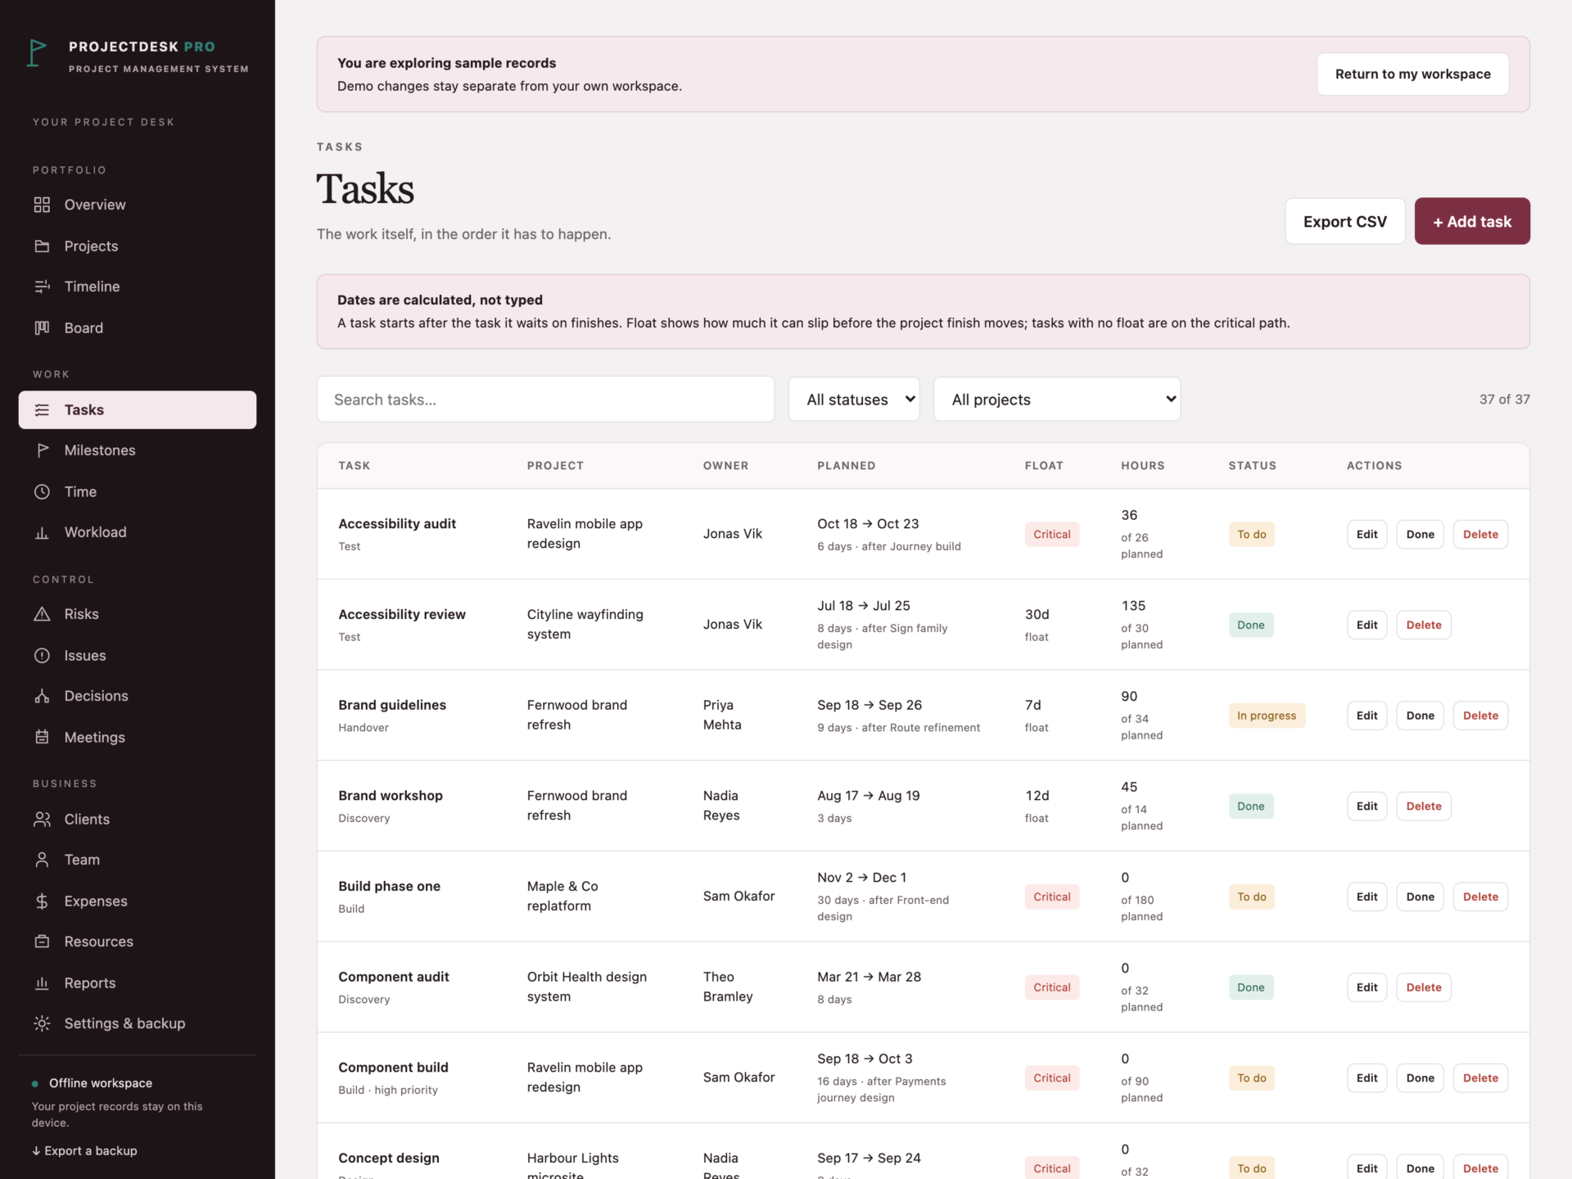Click the Timeline icon in sidebar
Image resolution: width=1572 pixels, height=1179 pixels.
tap(42, 287)
